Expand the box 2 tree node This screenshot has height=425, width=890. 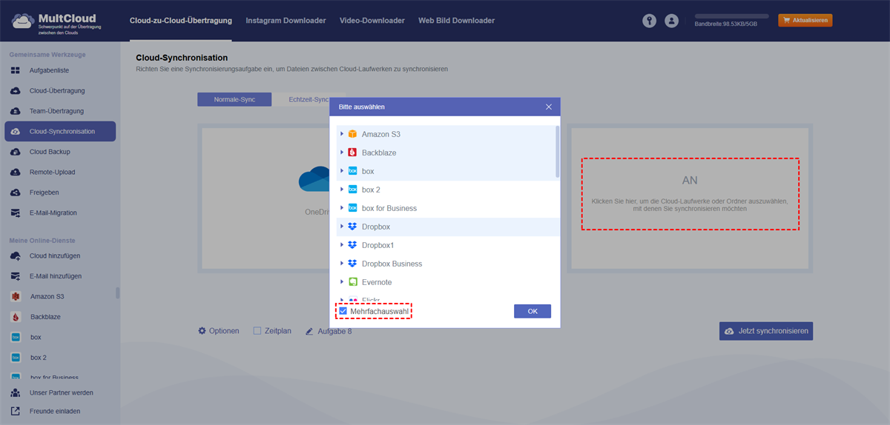342,190
